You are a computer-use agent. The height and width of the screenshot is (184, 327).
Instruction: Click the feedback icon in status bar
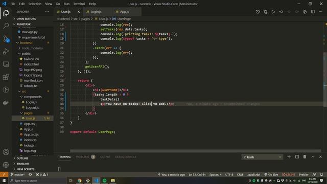tap(314, 174)
